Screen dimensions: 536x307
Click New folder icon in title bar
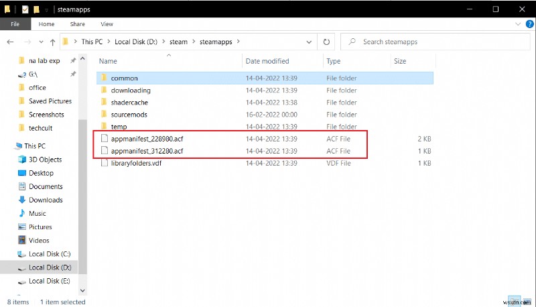tap(37, 9)
